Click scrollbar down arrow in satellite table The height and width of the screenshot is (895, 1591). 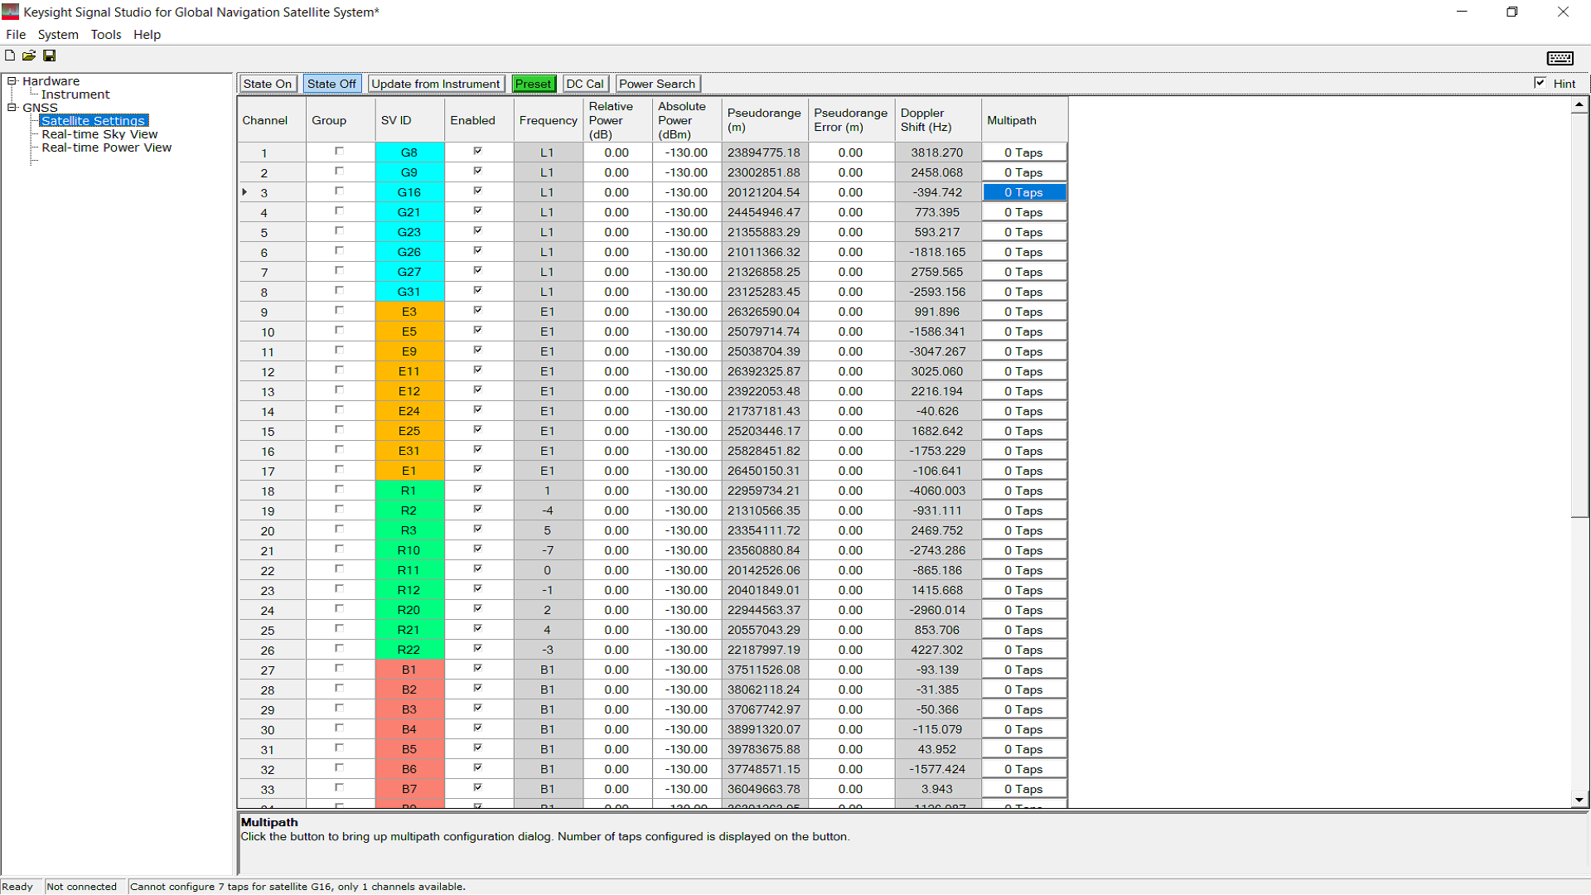point(1579,800)
